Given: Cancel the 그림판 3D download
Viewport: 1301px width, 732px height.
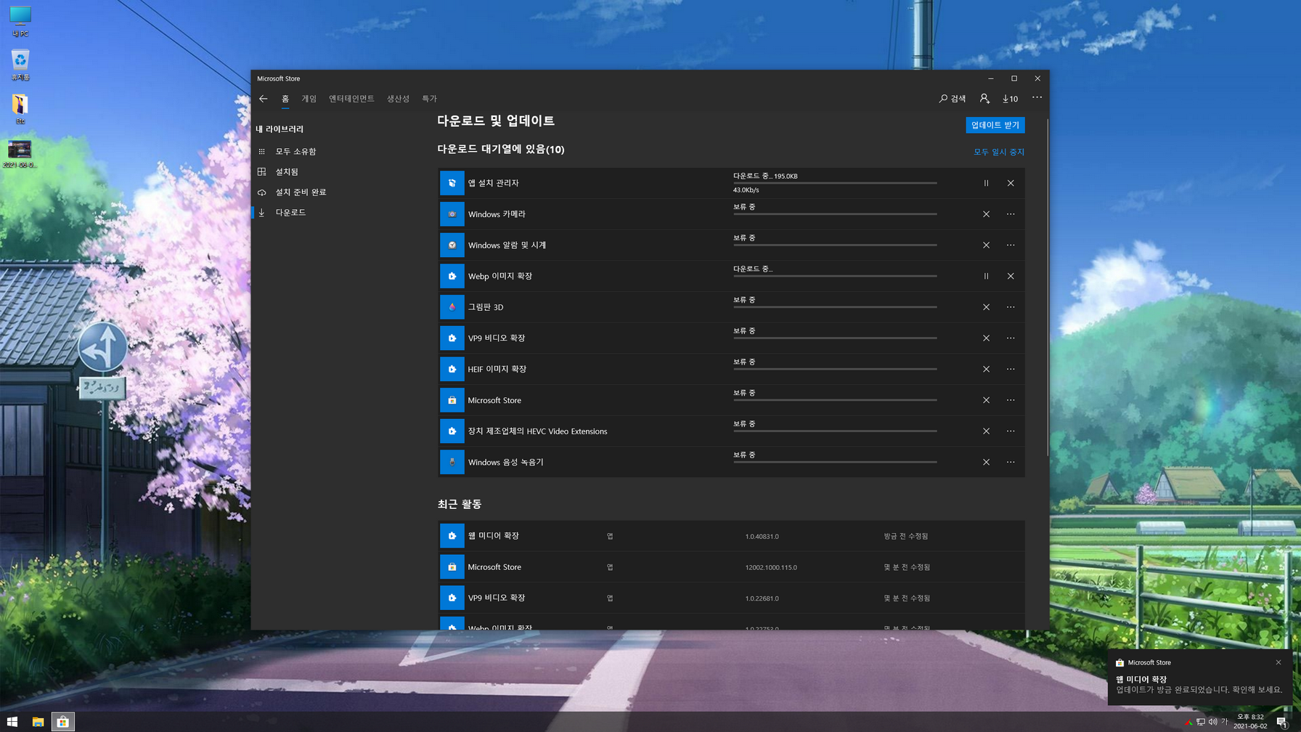Looking at the screenshot, I should (986, 307).
